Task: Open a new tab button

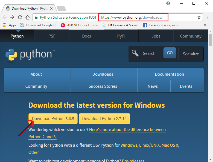Action: (62, 8)
